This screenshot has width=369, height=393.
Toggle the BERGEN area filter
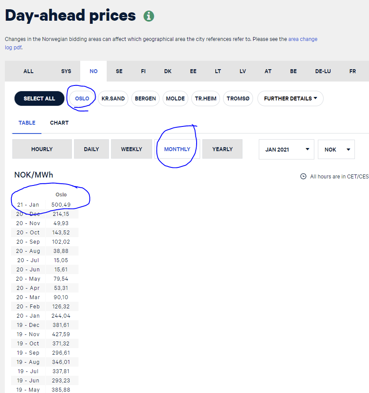(x=145, y=99)
